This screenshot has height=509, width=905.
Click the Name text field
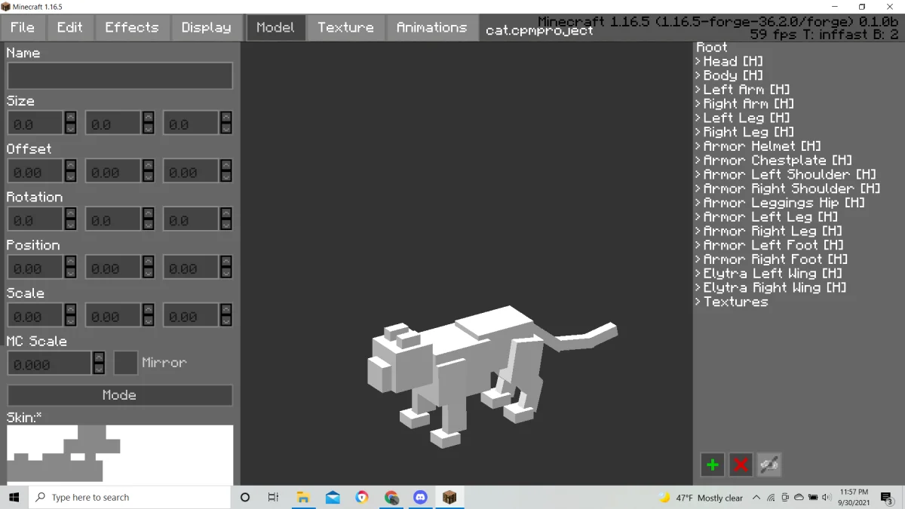tap(120, 75)
